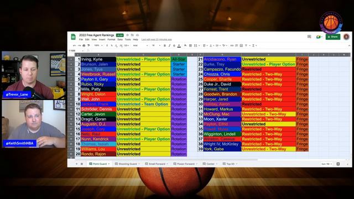Check the cloud save status icon
Screen dimensions: 354x199
[x=137, y=35]
